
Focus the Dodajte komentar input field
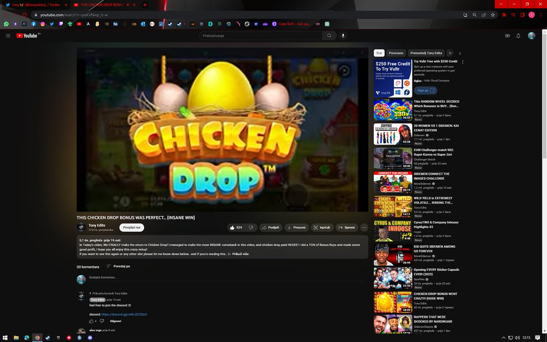click(x=228, y=277)
